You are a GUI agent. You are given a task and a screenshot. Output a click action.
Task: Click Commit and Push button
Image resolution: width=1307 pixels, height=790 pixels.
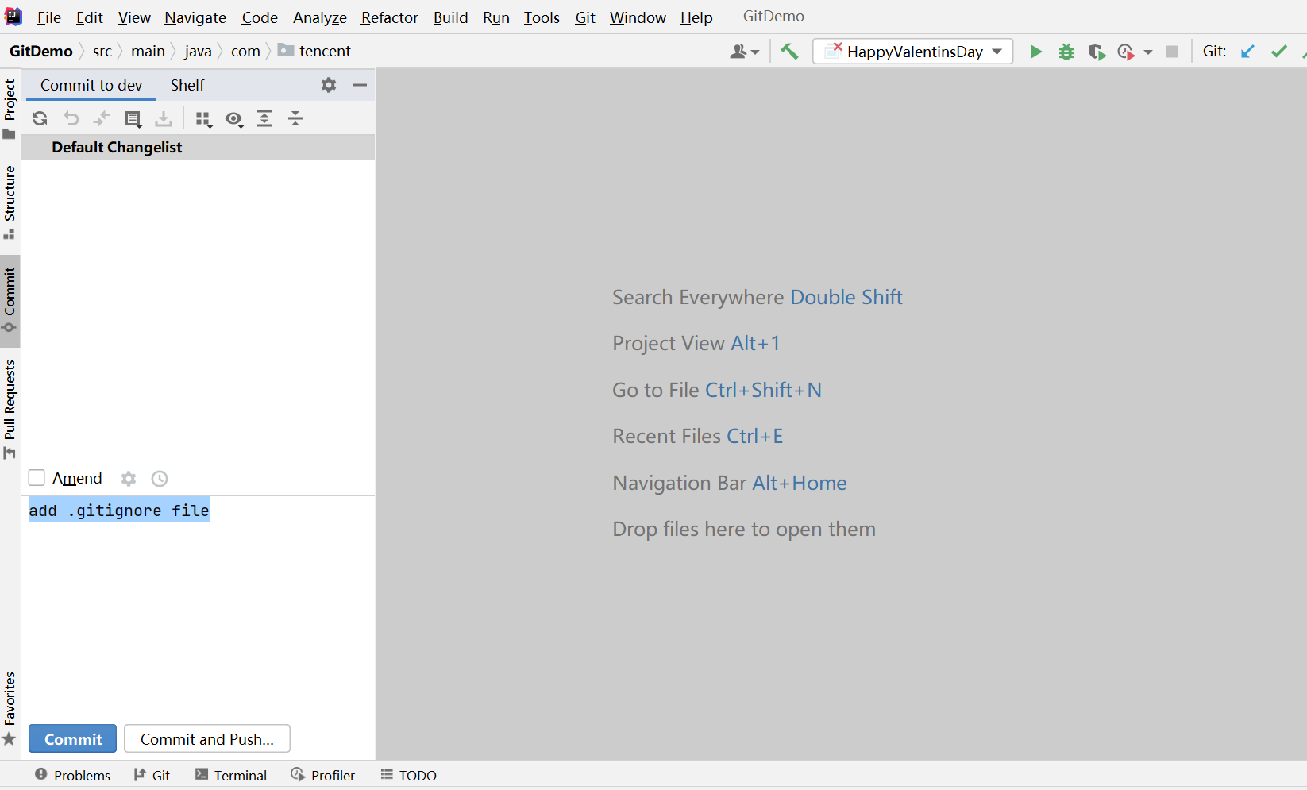(x=207, y=739)
